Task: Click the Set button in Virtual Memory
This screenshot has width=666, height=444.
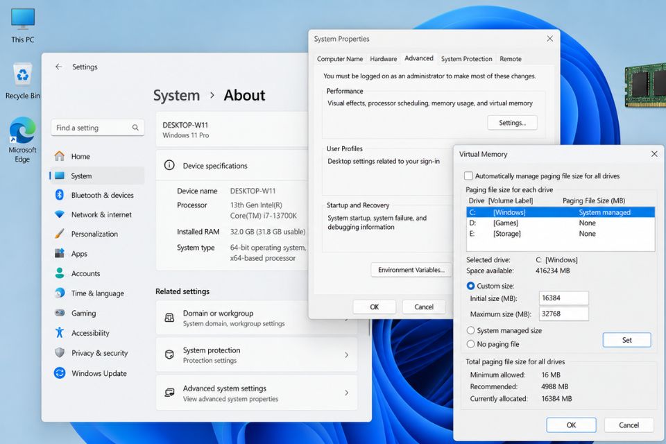Action: (627, 340)
